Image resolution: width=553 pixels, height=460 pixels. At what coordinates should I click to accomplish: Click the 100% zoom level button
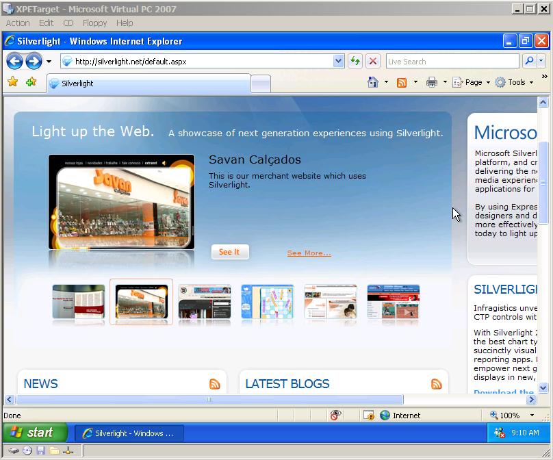505,416
